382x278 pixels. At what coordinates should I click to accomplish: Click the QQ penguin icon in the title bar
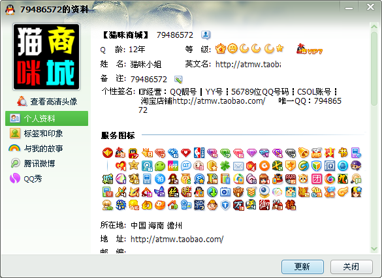[x=10, y=10]
